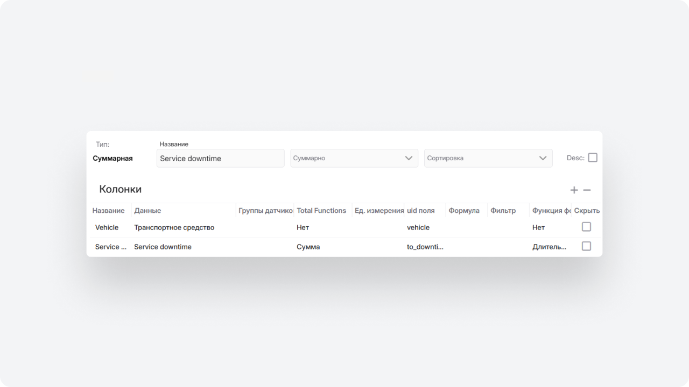Click the Service downtime name field
The width and height of the screenshot is (689, 387).
[x=220, y=158]
